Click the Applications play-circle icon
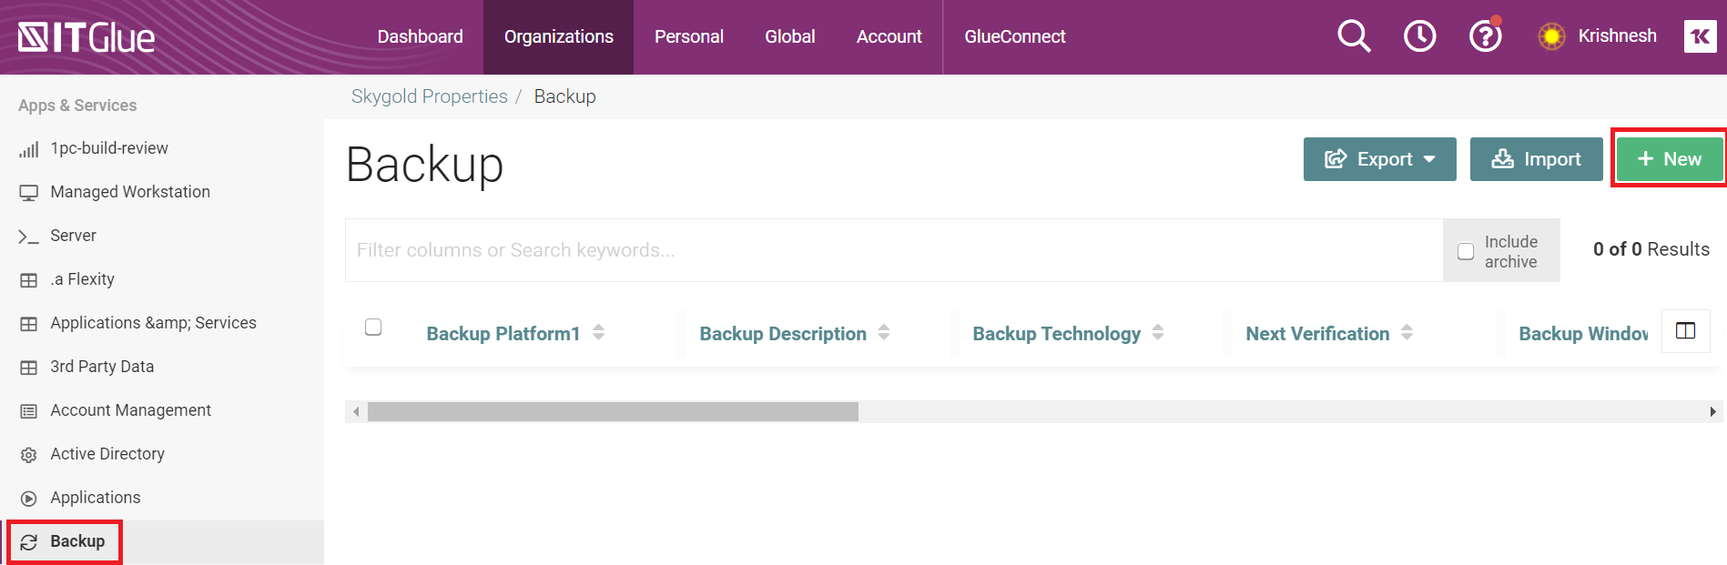This screenshot has width=1727, height=565. pyautogui.click(x=29, y=499)
